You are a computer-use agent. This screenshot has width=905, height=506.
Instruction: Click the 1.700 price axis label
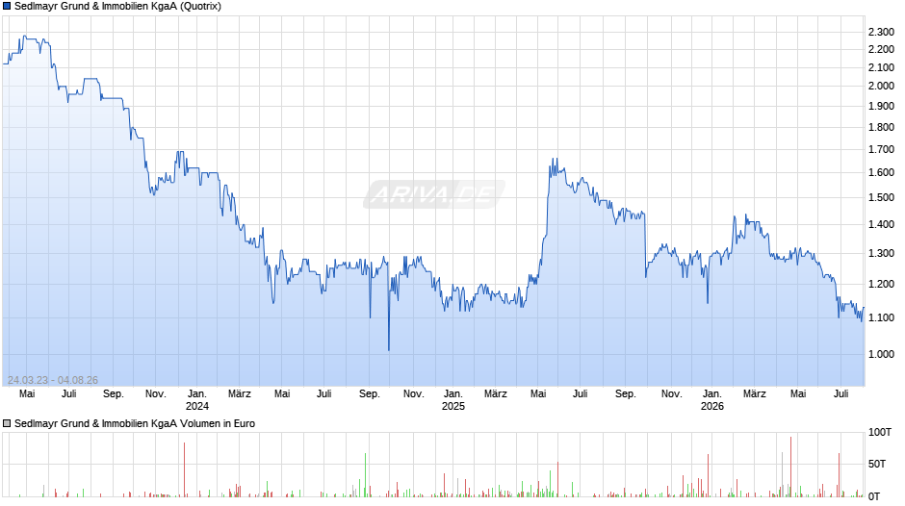click(881, 149)
